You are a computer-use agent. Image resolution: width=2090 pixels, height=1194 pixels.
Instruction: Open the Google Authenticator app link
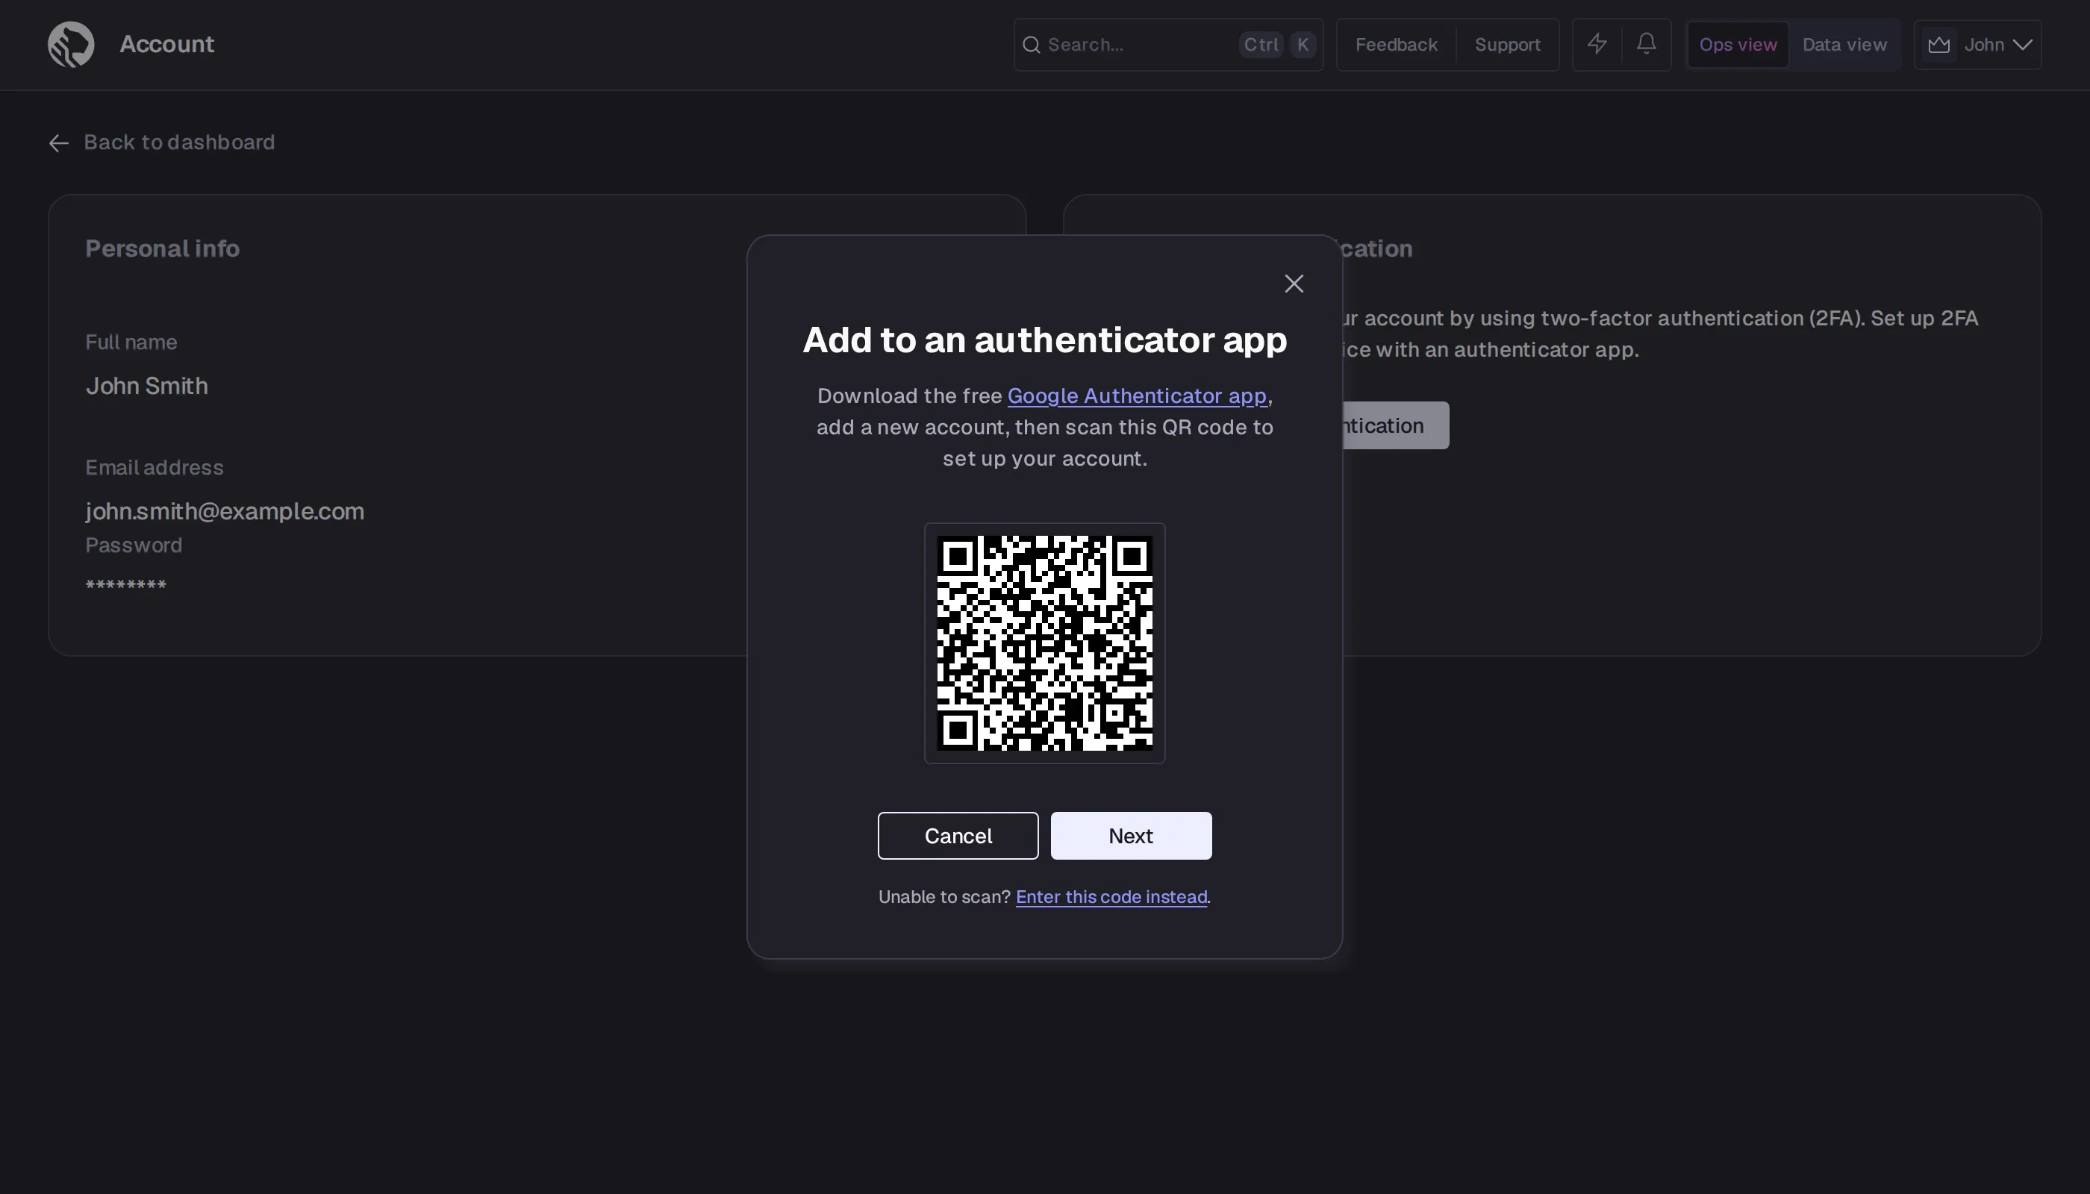[x=1136, y=396]
